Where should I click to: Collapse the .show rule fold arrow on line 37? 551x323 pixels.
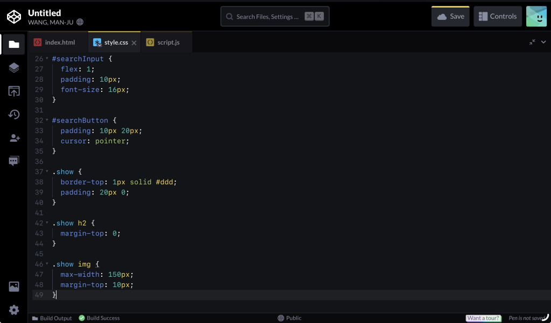47,171
